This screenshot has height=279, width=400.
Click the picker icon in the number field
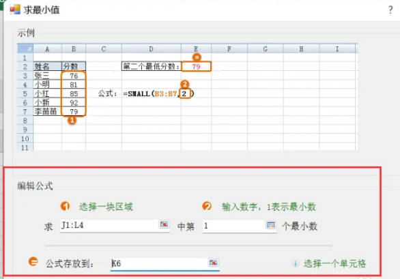coord(271,225)
